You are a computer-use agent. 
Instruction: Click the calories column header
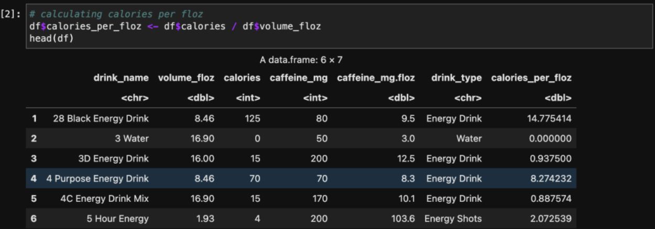coord(242,78)
